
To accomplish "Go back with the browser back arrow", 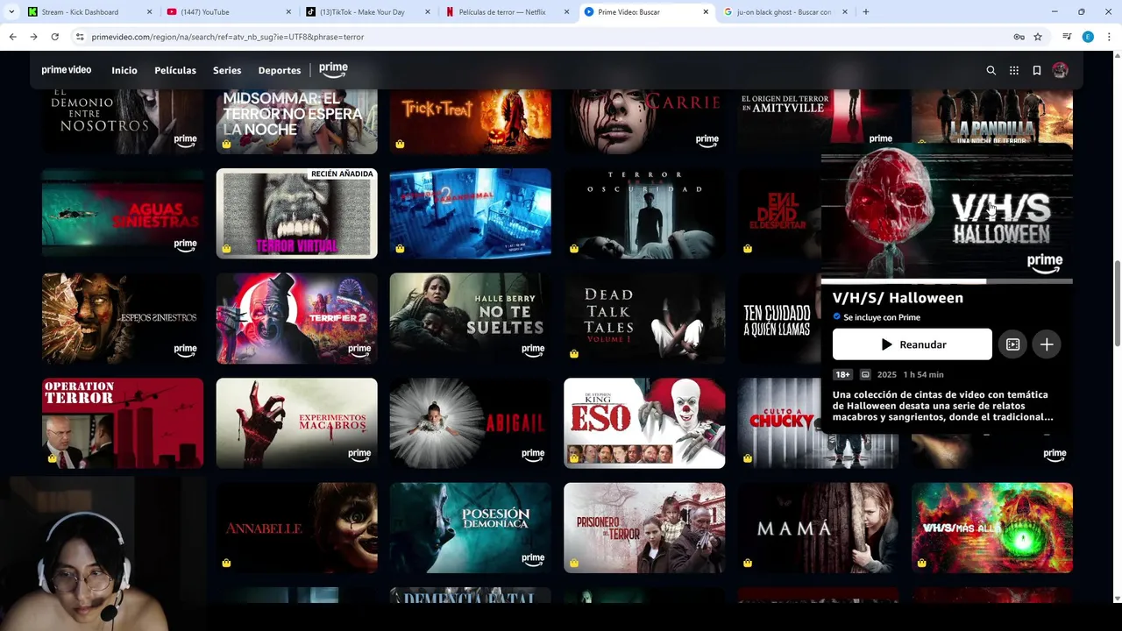I will pyautogui.click(x=12, y=37).
